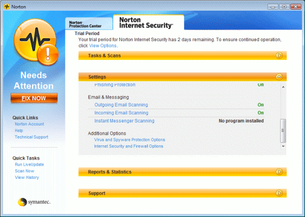Click On status for Incoming Email Scanning
Image resolution: width=305 pixels, height=217 pixels.
261,113
